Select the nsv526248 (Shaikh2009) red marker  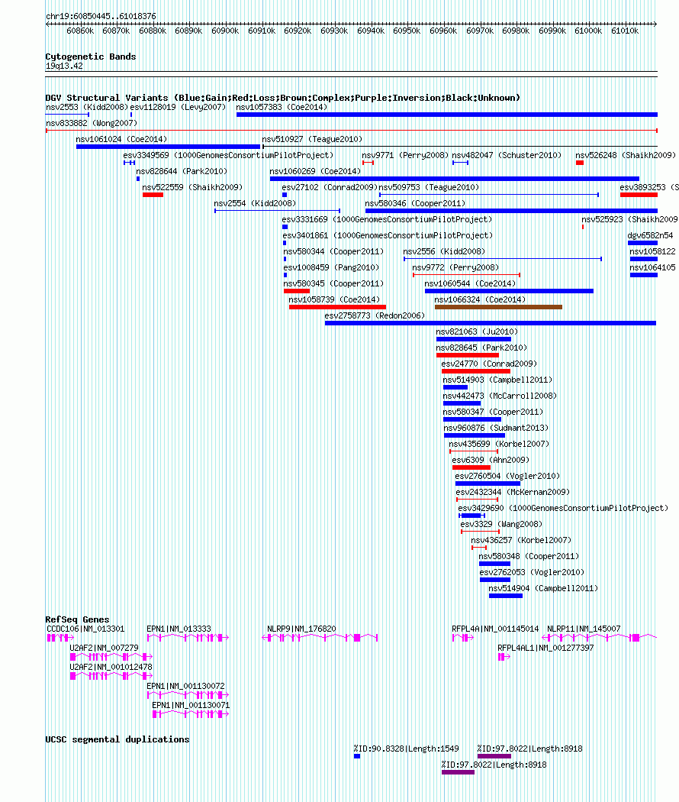click(579, 163)
